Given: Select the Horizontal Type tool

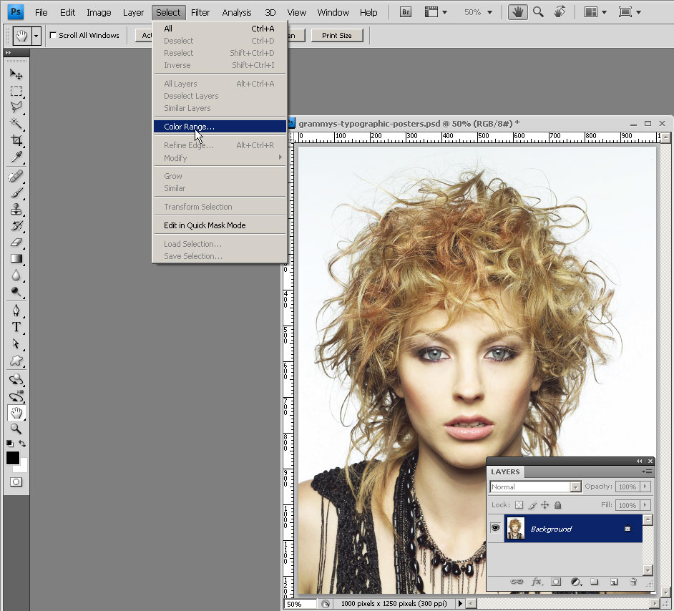Looking at the screenshot, I should [x=16, y=327].
